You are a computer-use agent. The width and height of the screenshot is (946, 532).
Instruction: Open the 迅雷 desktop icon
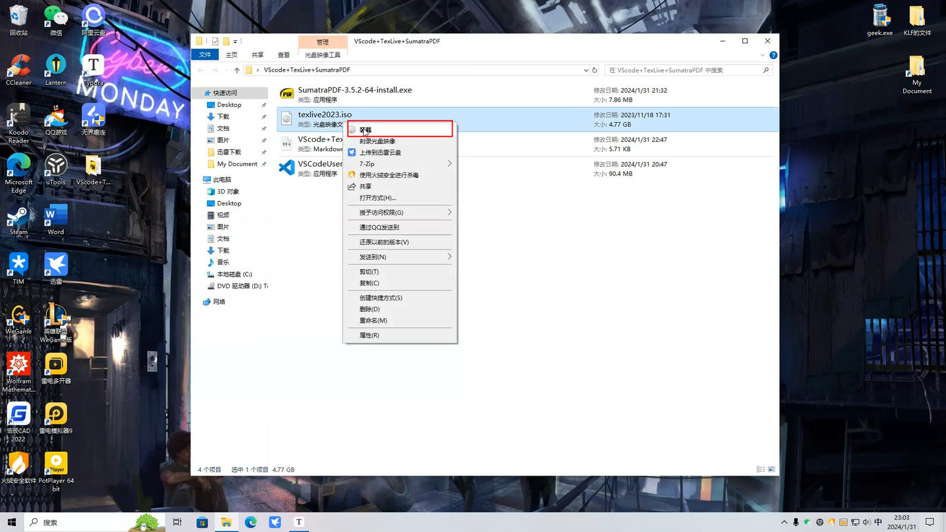(x=56, y=269)
